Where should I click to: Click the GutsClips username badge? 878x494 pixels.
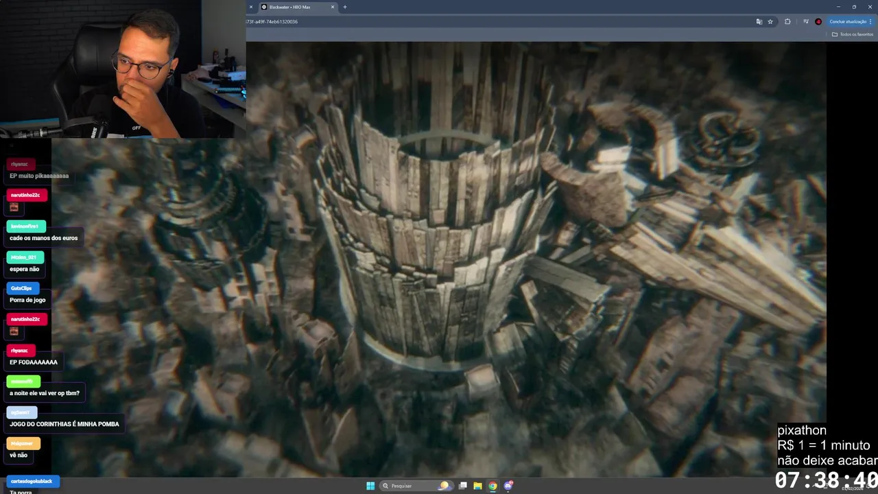click(x=23, y=288)
